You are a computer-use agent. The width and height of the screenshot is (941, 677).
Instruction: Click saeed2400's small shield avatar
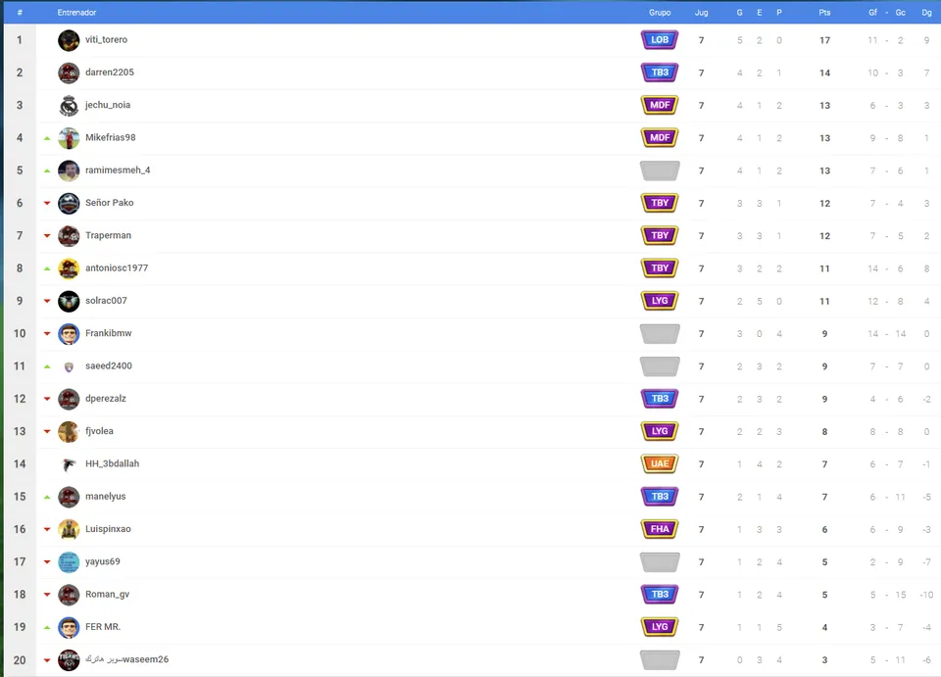point(69,366)
